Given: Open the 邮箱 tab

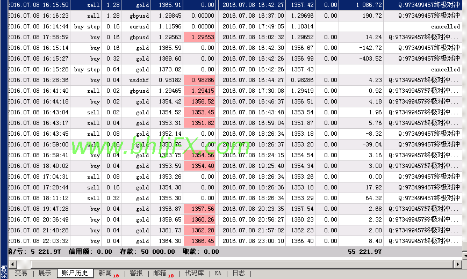Looking at the screenshot, I should pyautogui.click(x=160, y=273).
